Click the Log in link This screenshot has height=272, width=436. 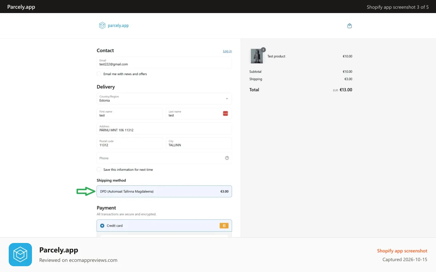[227, 51]
